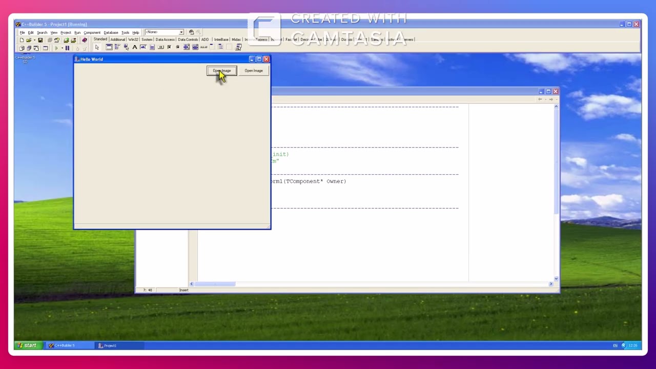Click the Add file to project icon
The image size is (656, 369).
click(66, 40)
